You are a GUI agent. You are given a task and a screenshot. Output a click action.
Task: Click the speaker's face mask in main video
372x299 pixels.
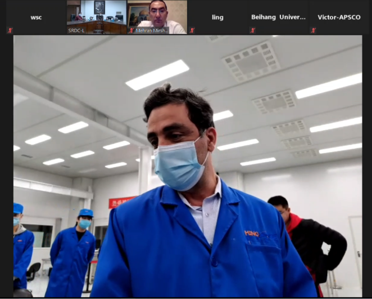click(x=180, y=163)
